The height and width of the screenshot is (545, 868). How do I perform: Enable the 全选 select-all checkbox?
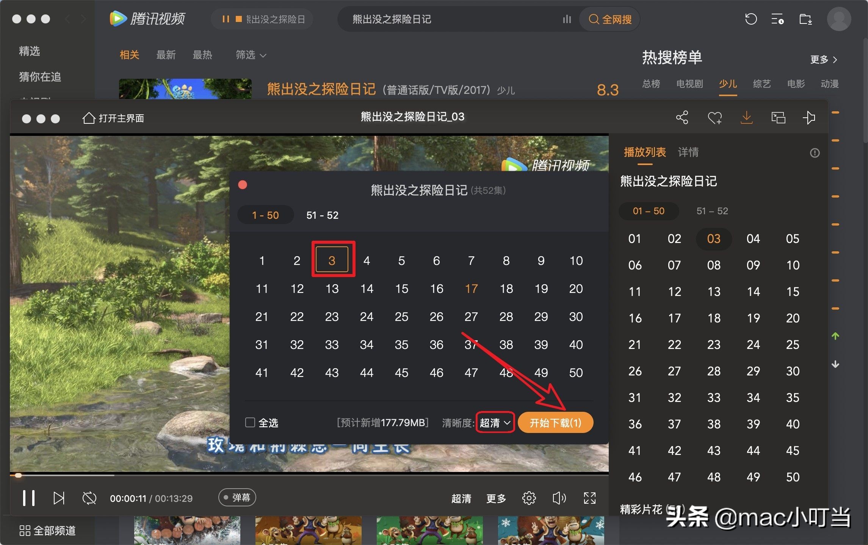click(250, 422)
